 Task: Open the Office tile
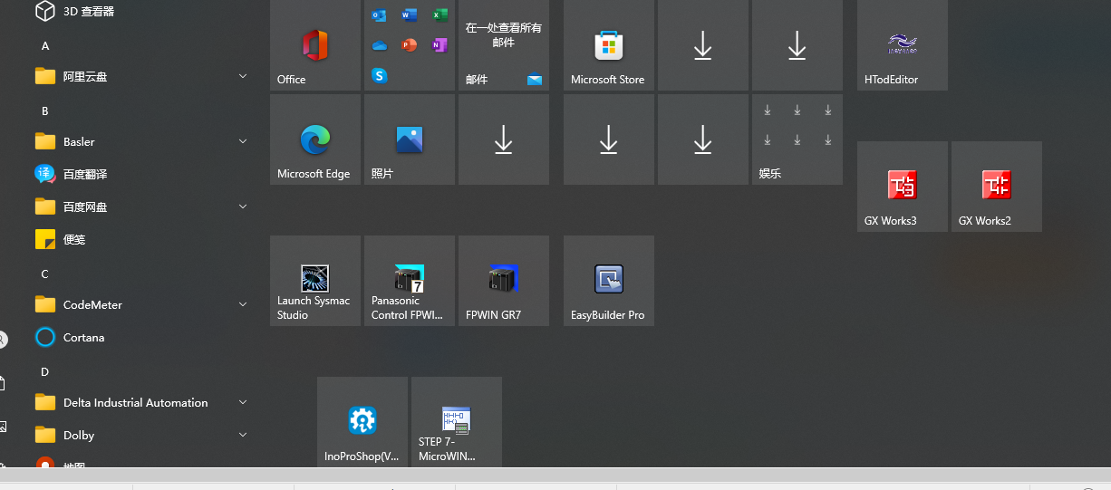314,45
